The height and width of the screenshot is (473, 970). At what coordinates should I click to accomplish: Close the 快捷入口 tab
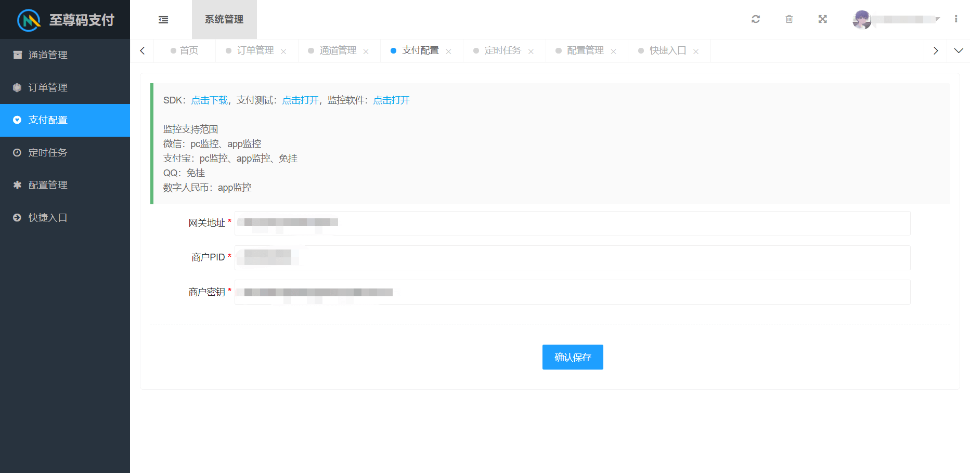point(696,51)
